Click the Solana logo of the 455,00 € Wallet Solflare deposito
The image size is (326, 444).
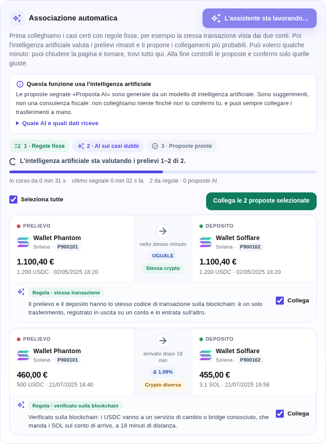[206, 355]
